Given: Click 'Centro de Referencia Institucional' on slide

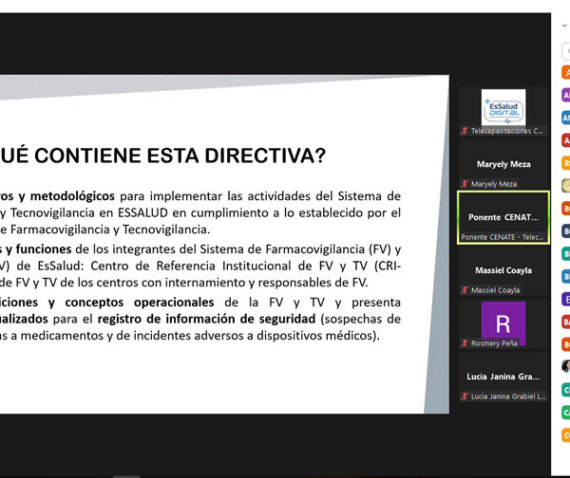Looking at the screenshot, I should click(x=191, y=267).
